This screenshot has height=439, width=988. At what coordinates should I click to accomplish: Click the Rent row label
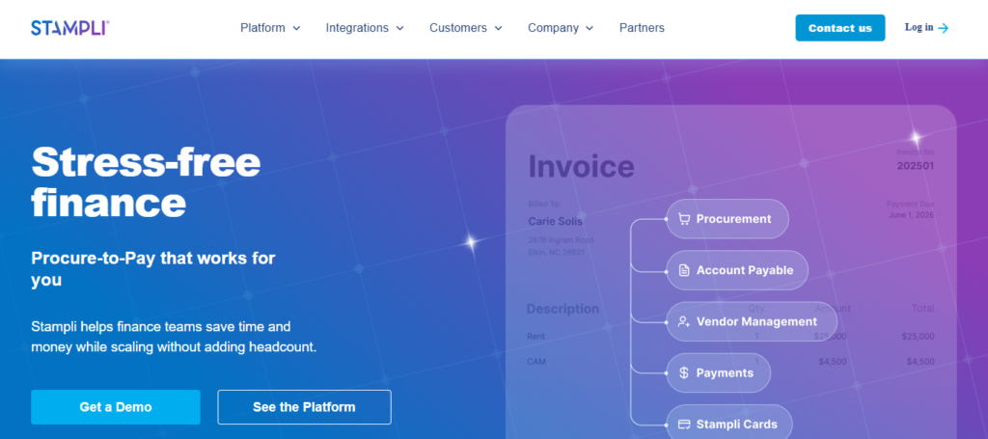(x=535, y=337)
